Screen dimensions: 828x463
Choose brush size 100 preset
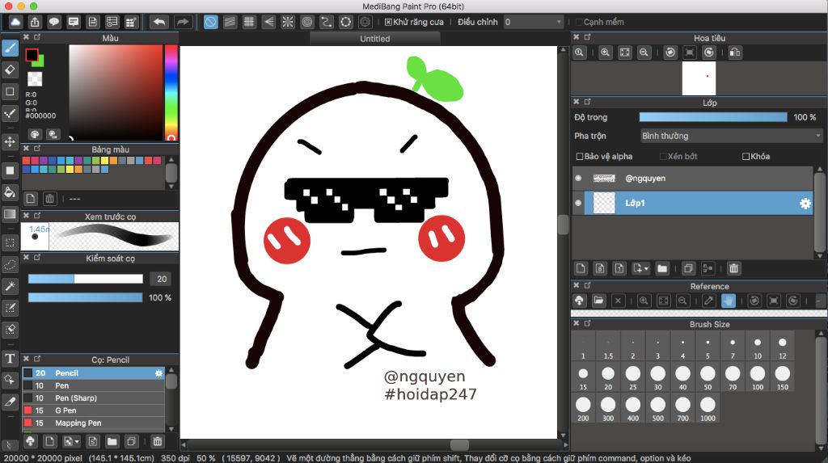point(757,377)
